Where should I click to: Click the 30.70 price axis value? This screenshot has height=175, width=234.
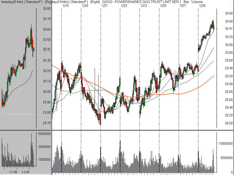[47, 19]
